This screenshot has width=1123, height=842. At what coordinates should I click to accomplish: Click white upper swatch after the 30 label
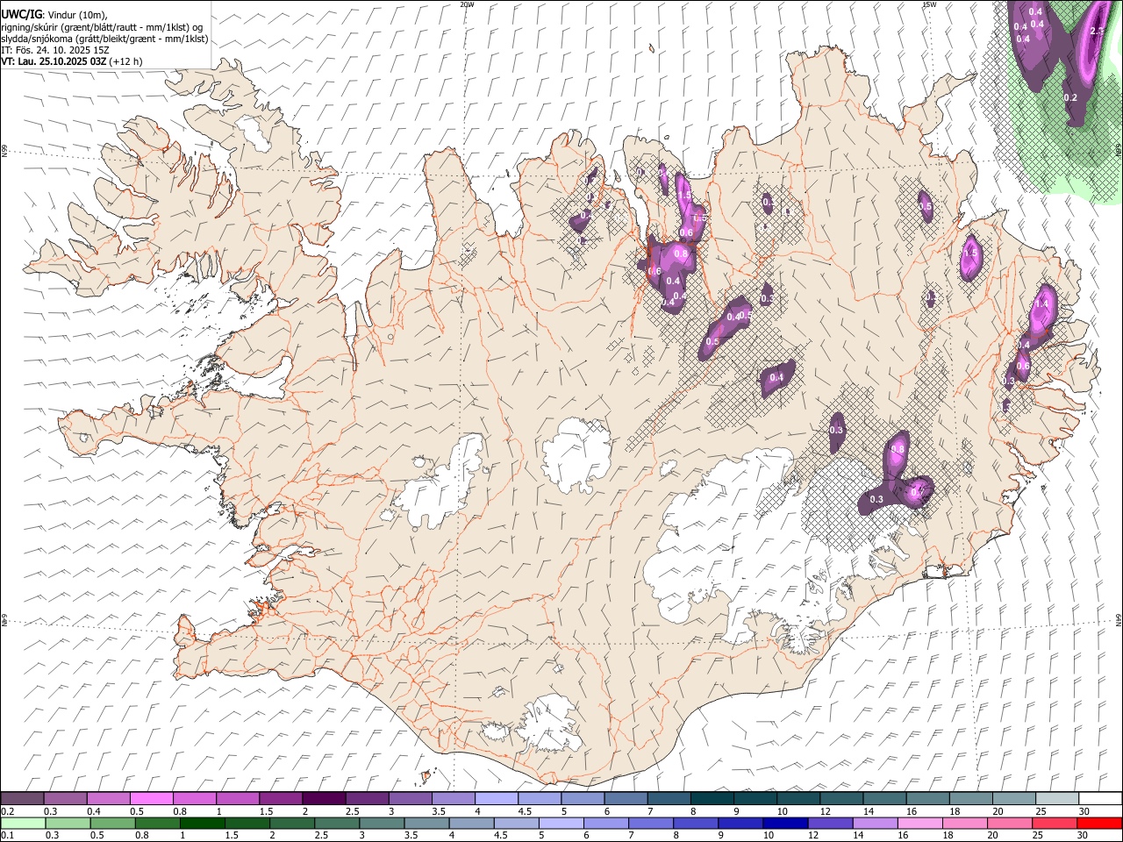tap(1098, 799)
